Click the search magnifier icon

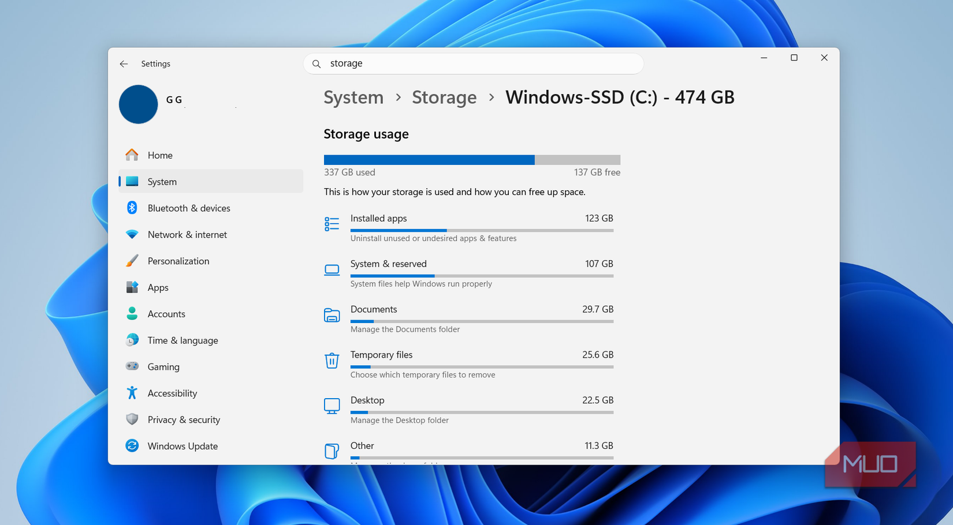tap(317, 64)
